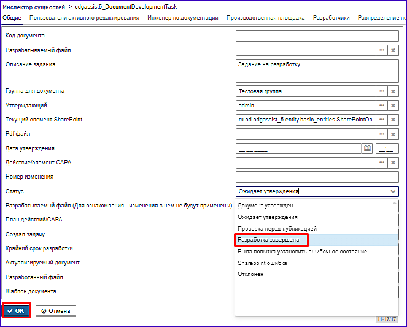Image resolution: width=407 pixels, height=327 pixels.
Task: Click the Разработанный файл label
Action: tap(34, 277)
